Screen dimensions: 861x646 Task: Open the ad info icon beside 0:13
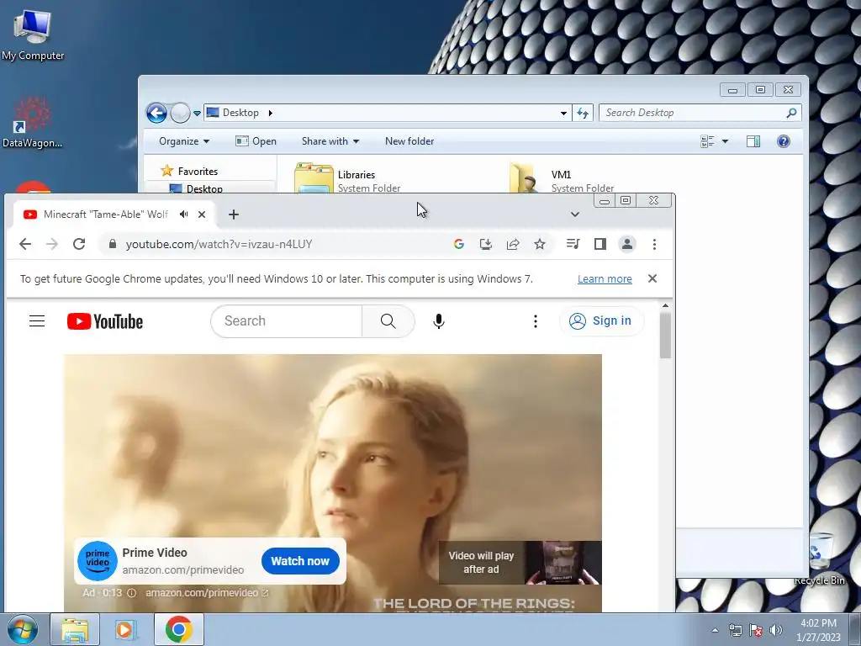pos(132,593)
